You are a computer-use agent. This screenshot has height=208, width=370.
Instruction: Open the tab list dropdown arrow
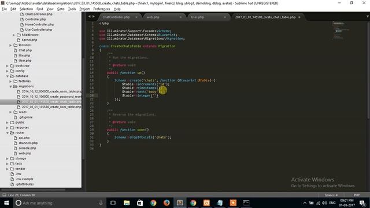[x=368, y=17]
